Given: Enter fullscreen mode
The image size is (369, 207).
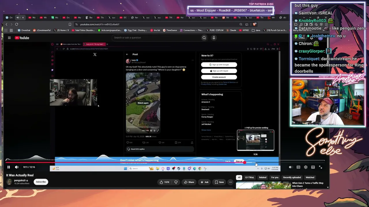Looking at the screenshot, I should click(320, 167).
